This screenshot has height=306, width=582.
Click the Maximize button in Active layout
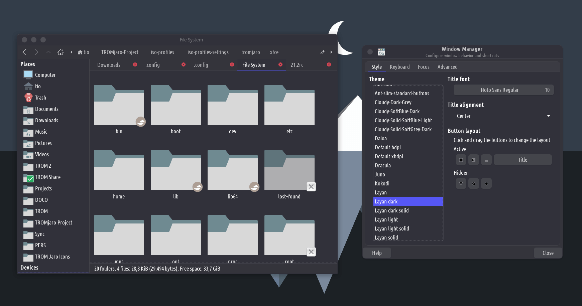pyautogui.click(x=473, y=160)
